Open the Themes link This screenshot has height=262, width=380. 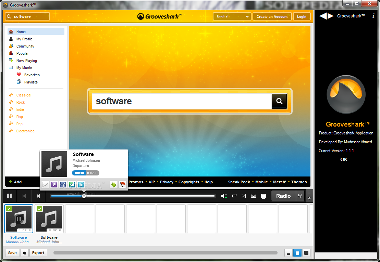coord(299,182)
